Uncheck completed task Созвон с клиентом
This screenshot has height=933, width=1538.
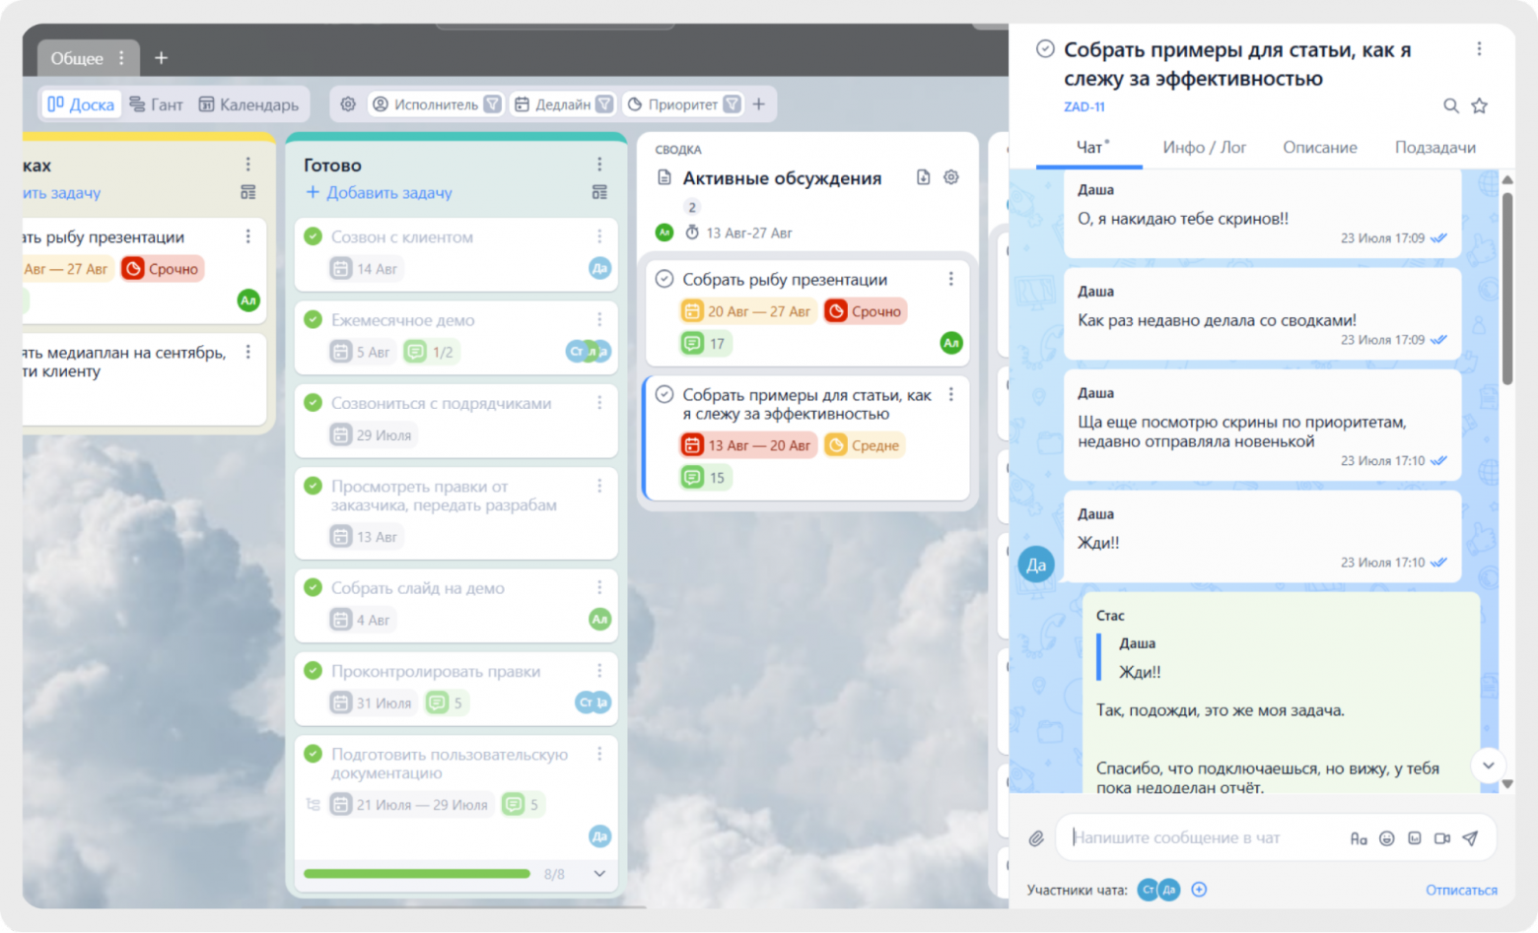click(x=314, y=236)
